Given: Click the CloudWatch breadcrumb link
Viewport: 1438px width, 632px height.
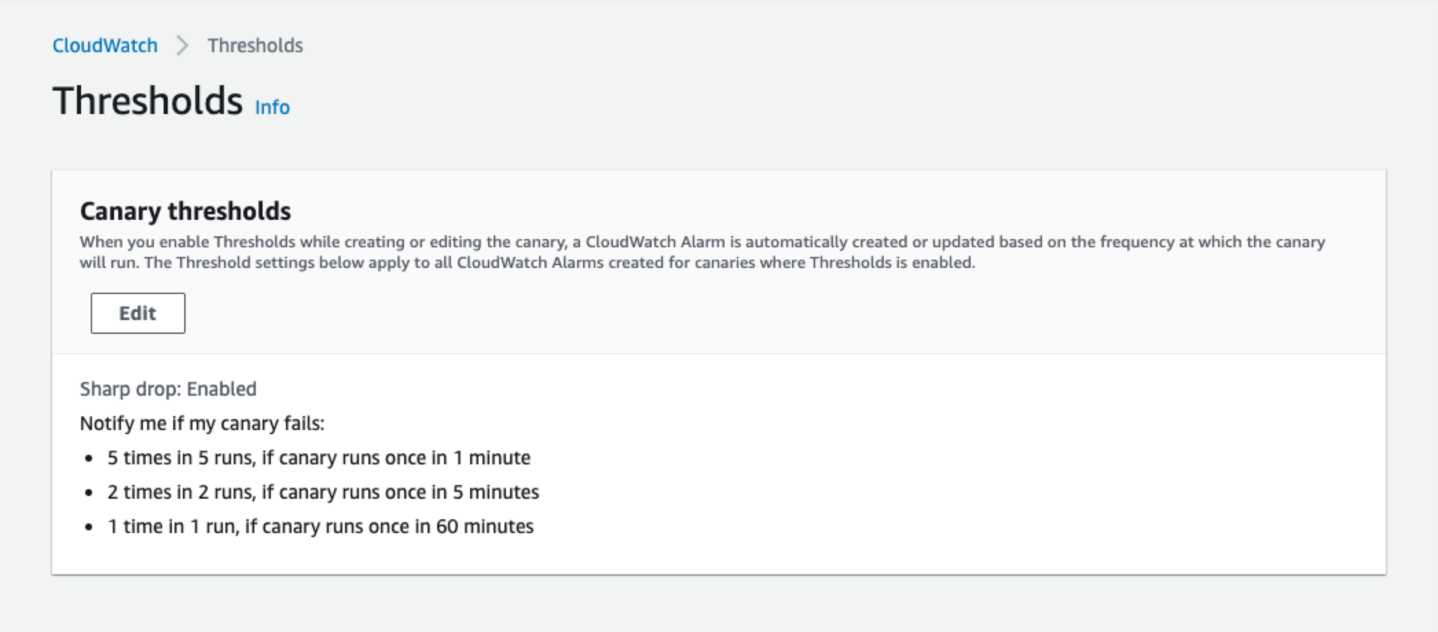Looking at the screenshot, I should tap(105, 45).
